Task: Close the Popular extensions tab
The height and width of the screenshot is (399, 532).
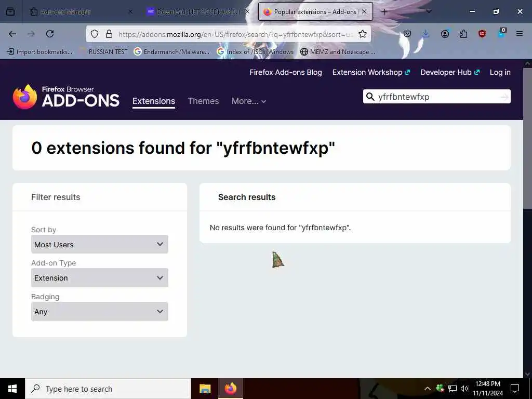Action: [x=364, y=12]
